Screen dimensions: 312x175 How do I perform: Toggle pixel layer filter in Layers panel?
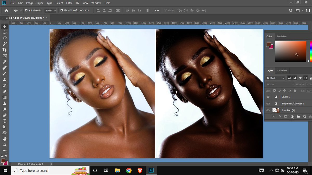(x=289, y=78)
